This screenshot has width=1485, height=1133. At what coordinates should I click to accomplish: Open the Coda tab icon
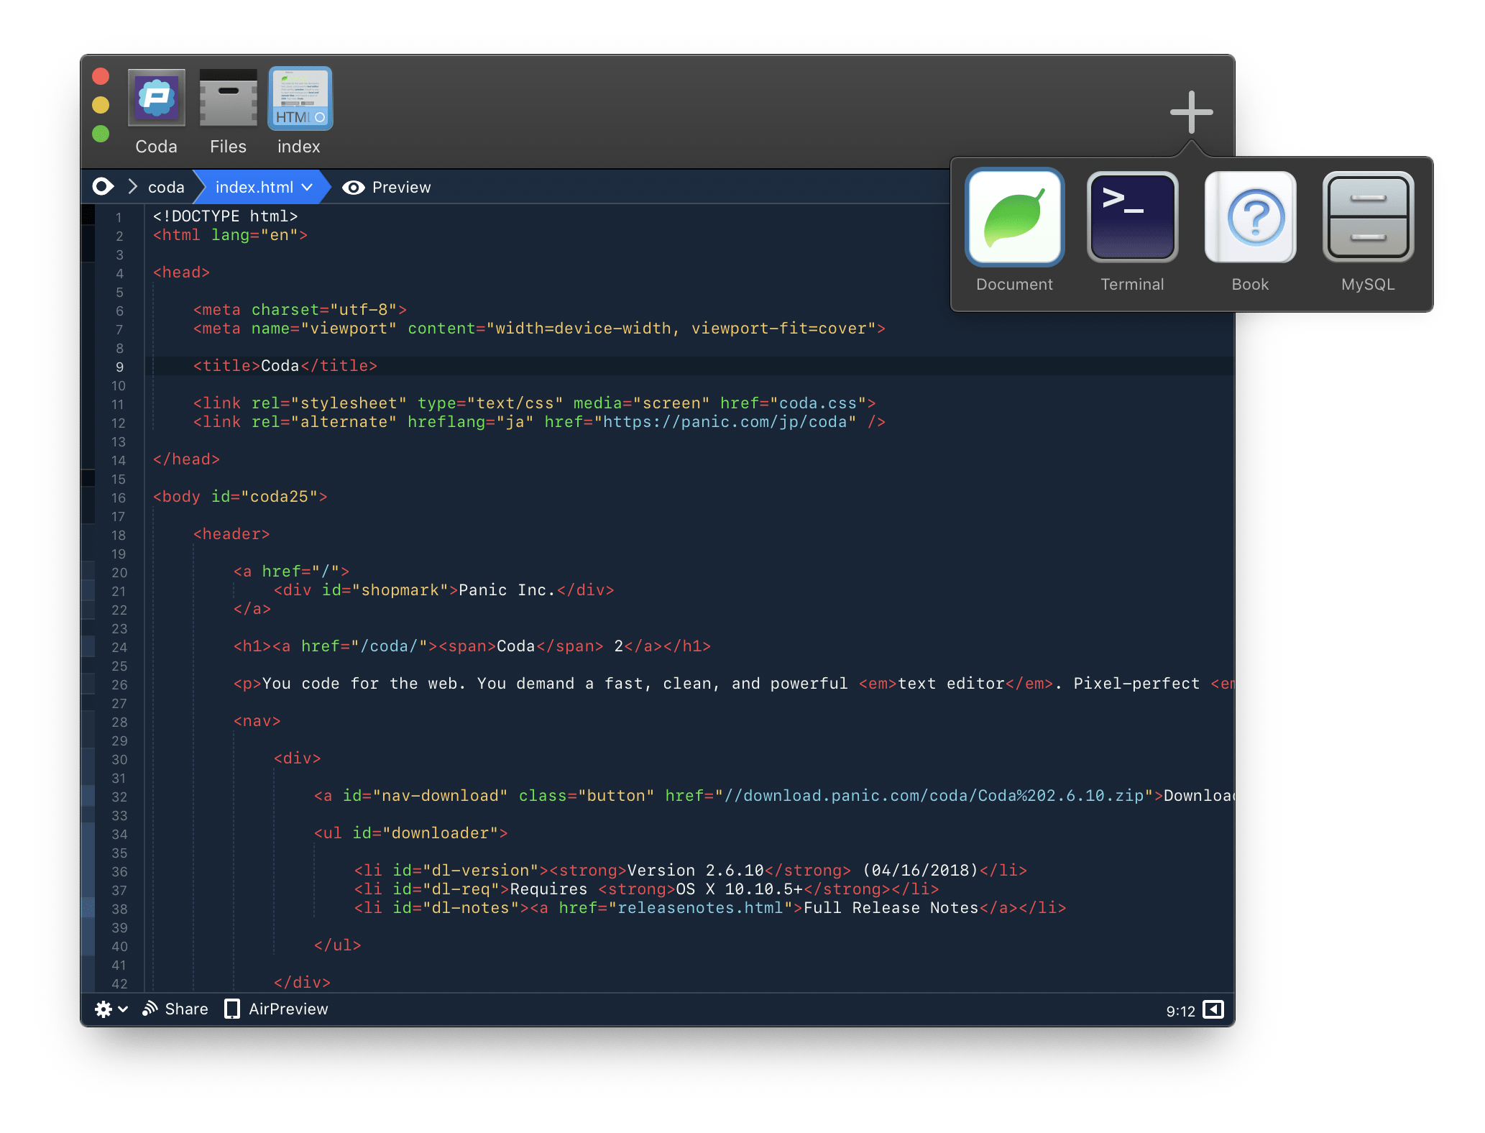coord(156,98)
